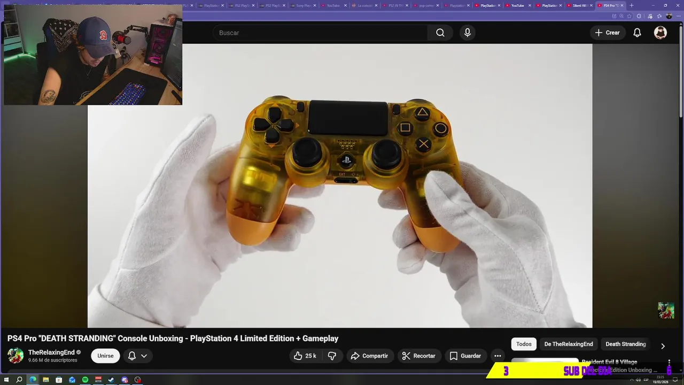The height and width of the screenshot is (385, 684).
Task: Open the YouTube account avatar menu
Action: pos(660,33)
